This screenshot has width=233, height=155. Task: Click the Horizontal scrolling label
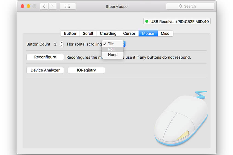(x=84, y=44)
